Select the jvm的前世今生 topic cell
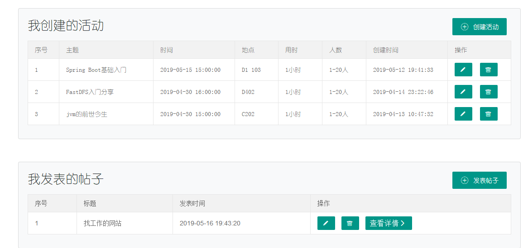Image resolution: width=528 pixels, height=248 pixels. [x=86, y=114]
